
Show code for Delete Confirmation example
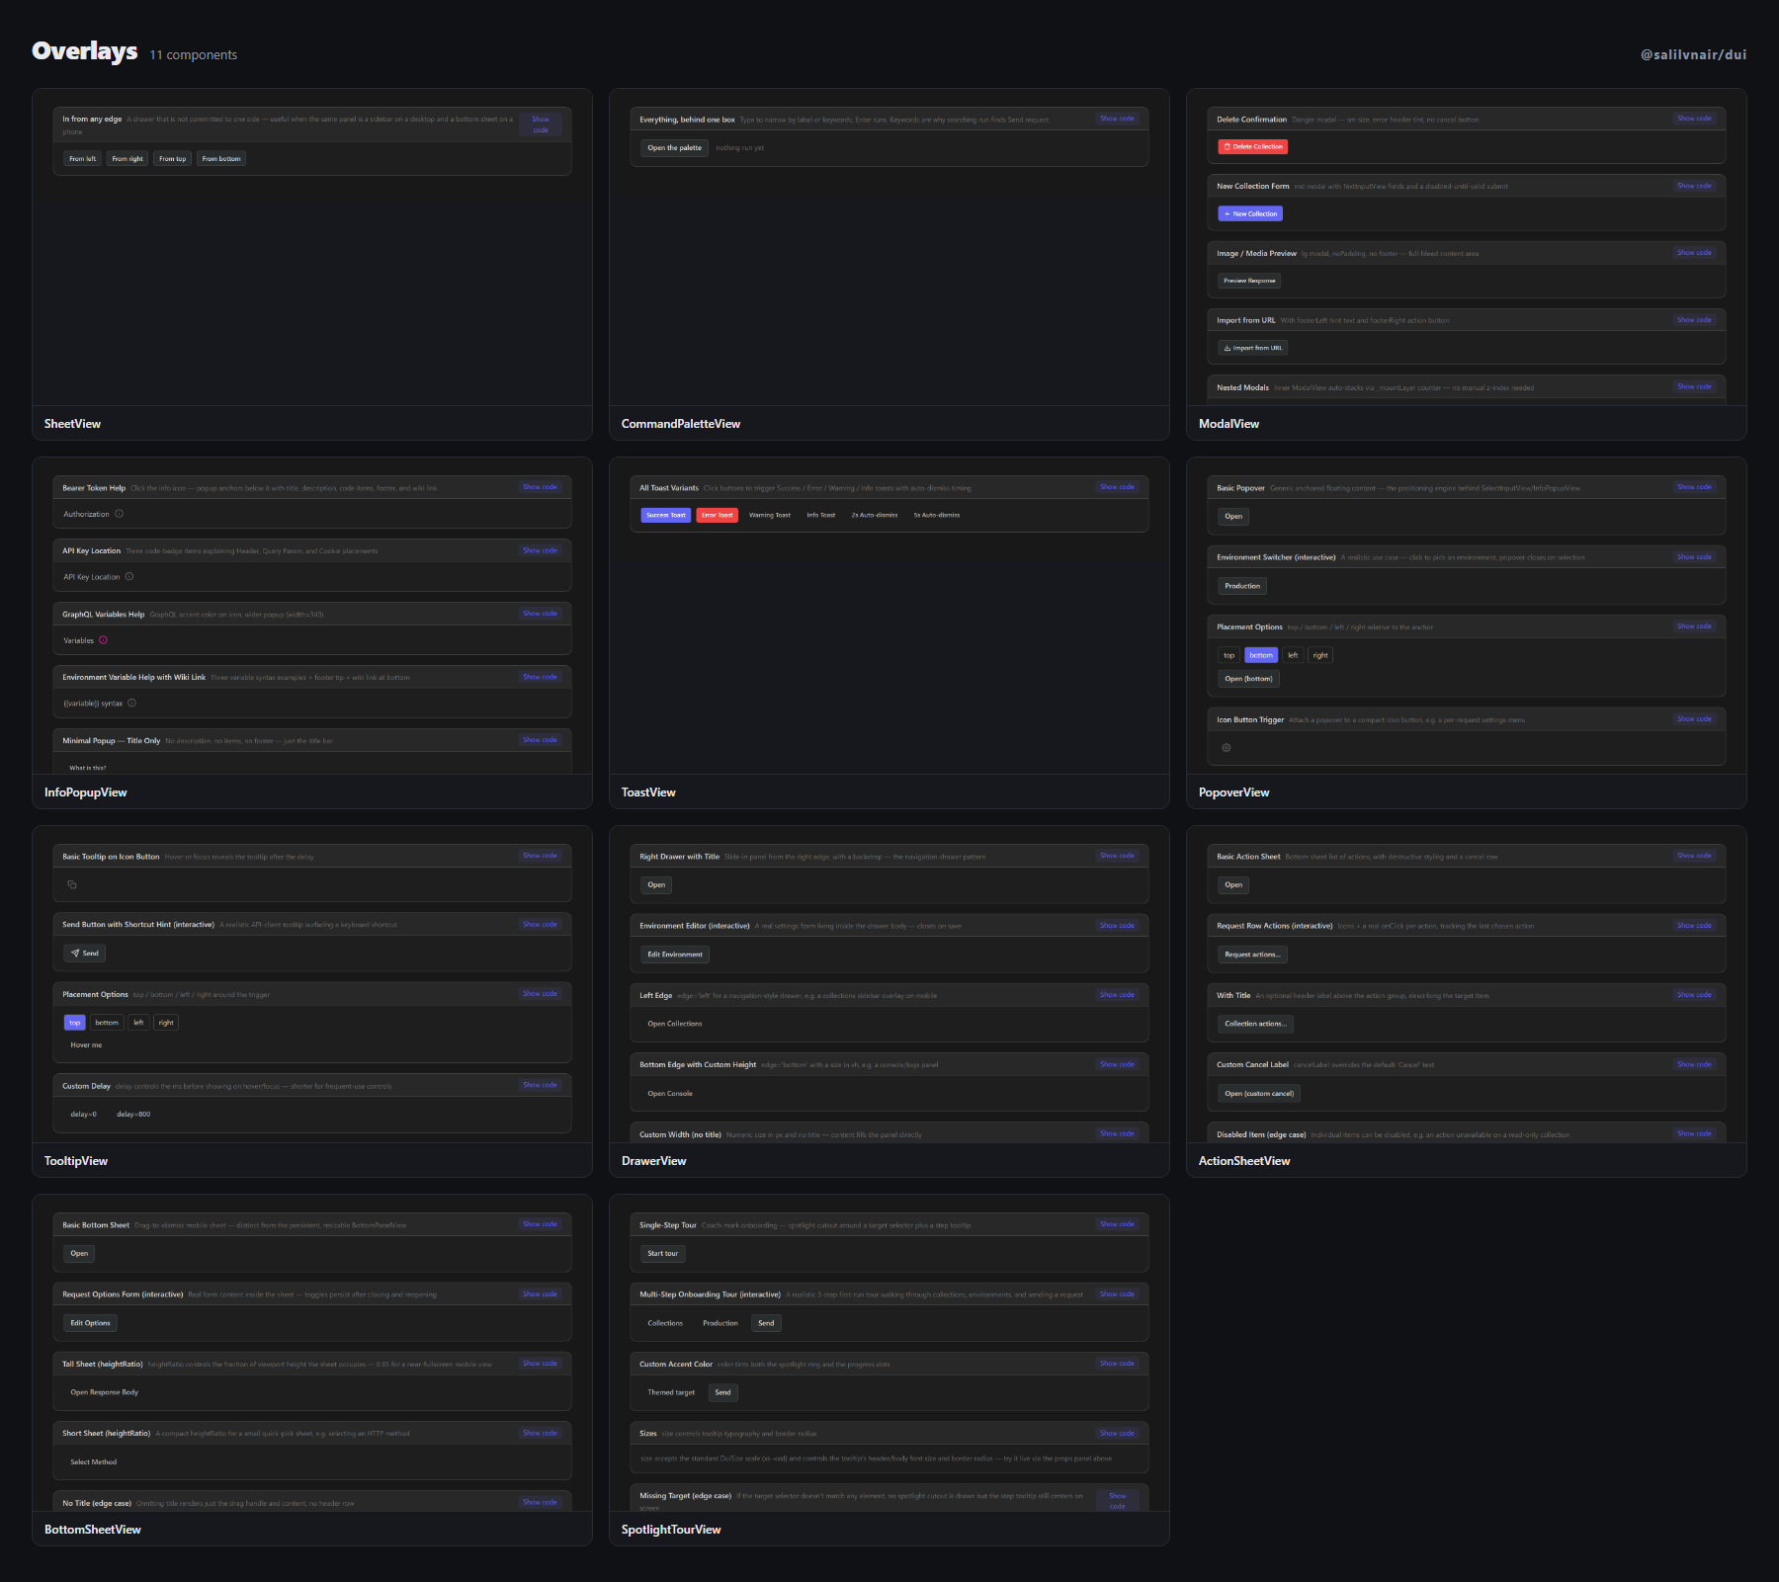(x=1694, y=119)
